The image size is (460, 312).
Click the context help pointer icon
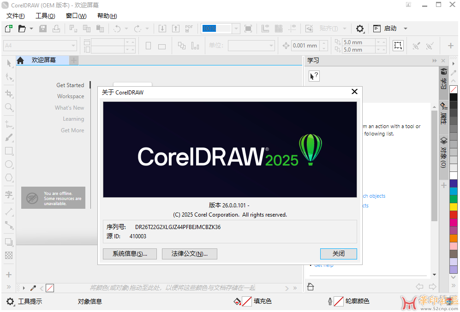314,76
